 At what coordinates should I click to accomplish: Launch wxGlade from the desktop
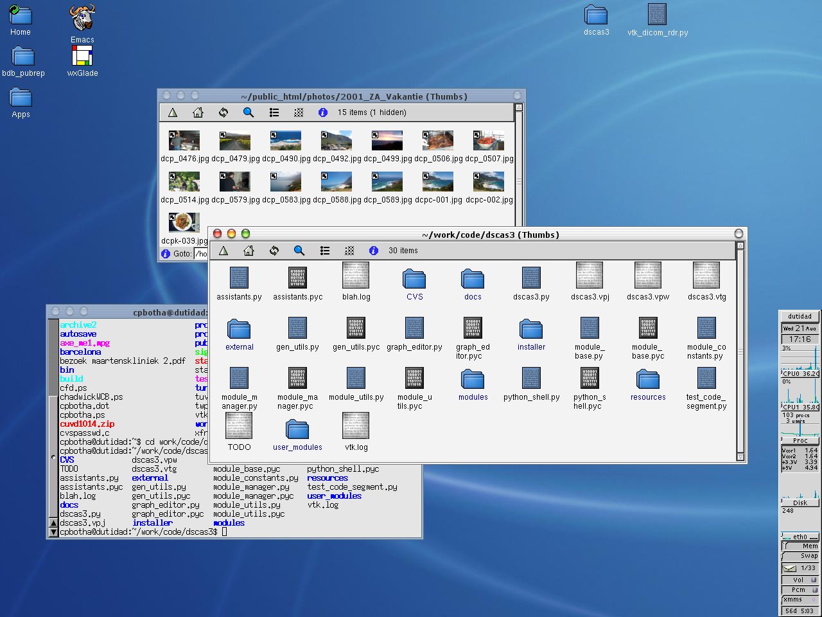(x=82, y=56)
